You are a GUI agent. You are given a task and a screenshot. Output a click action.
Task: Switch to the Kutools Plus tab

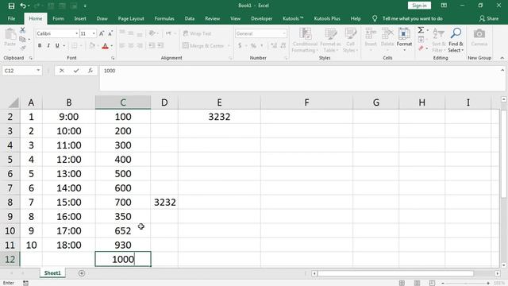tap(327, 19)
